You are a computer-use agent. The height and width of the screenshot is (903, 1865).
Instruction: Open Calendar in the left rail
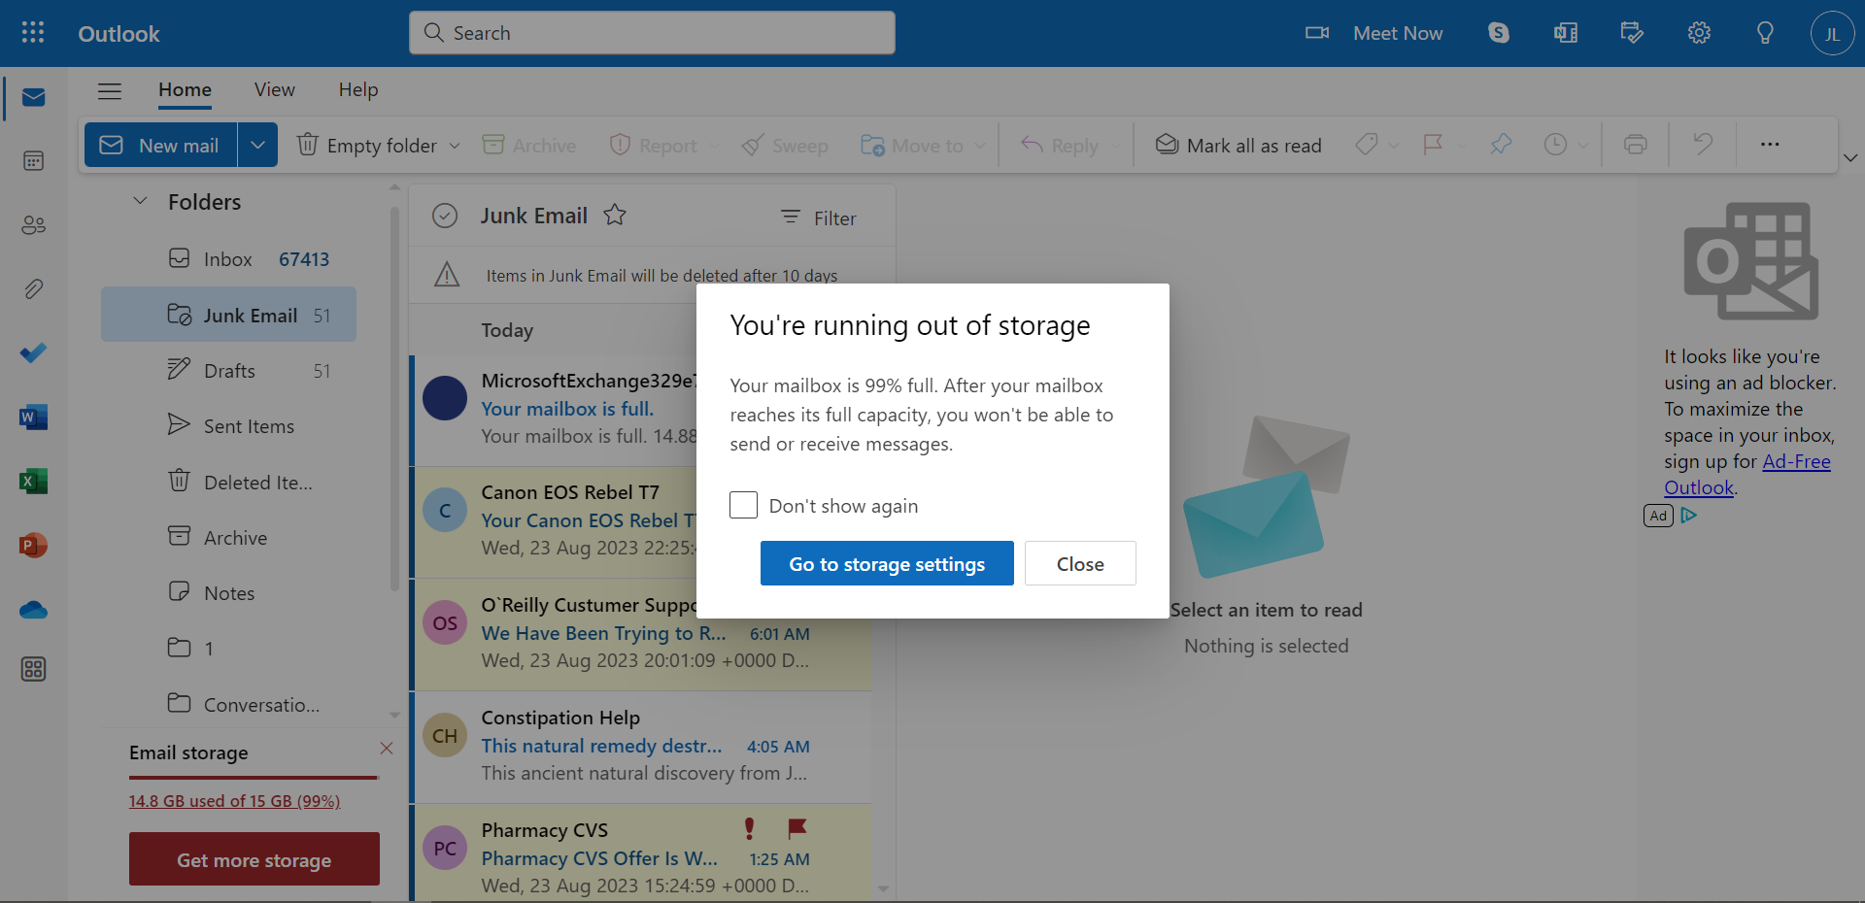(34, 161)
